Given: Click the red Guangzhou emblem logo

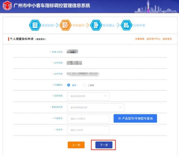Looking at the screenshot, I should pyautogui.click(x=7, y=6).
